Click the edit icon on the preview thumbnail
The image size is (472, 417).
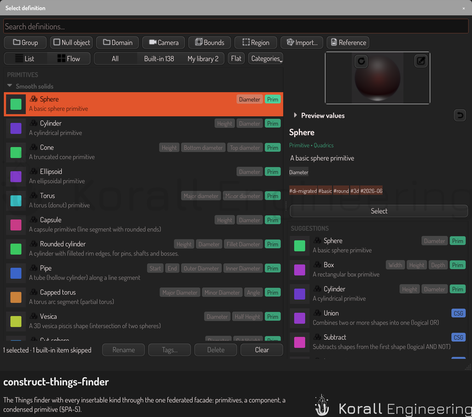pos(421,61)
